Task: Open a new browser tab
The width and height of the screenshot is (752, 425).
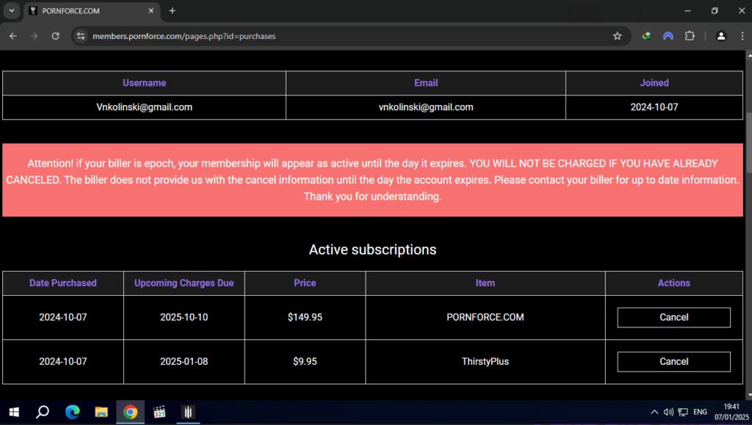Action: pyautogui.click(x=173, y=11)
